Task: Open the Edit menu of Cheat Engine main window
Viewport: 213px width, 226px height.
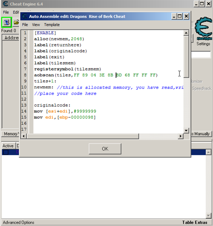Action: 16,12
